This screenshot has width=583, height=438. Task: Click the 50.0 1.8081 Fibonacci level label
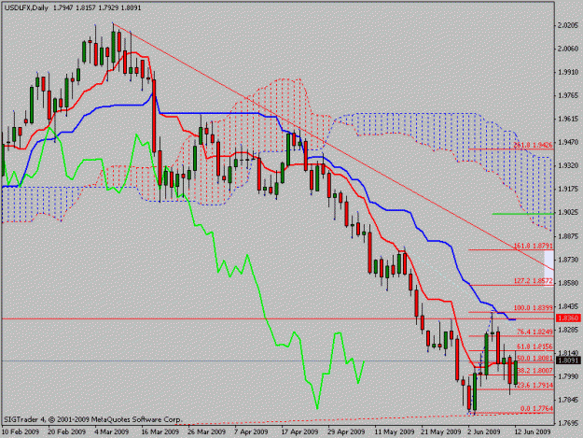tap(534, 359)
